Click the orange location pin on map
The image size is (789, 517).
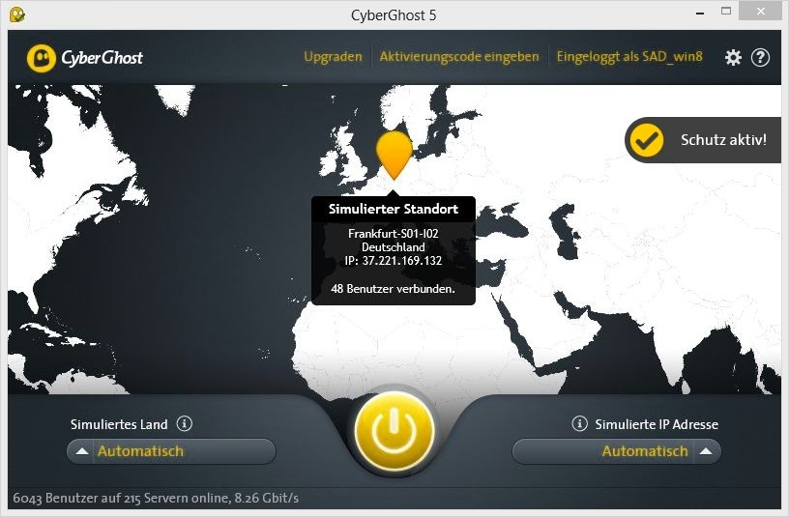[x=394, y=153]
